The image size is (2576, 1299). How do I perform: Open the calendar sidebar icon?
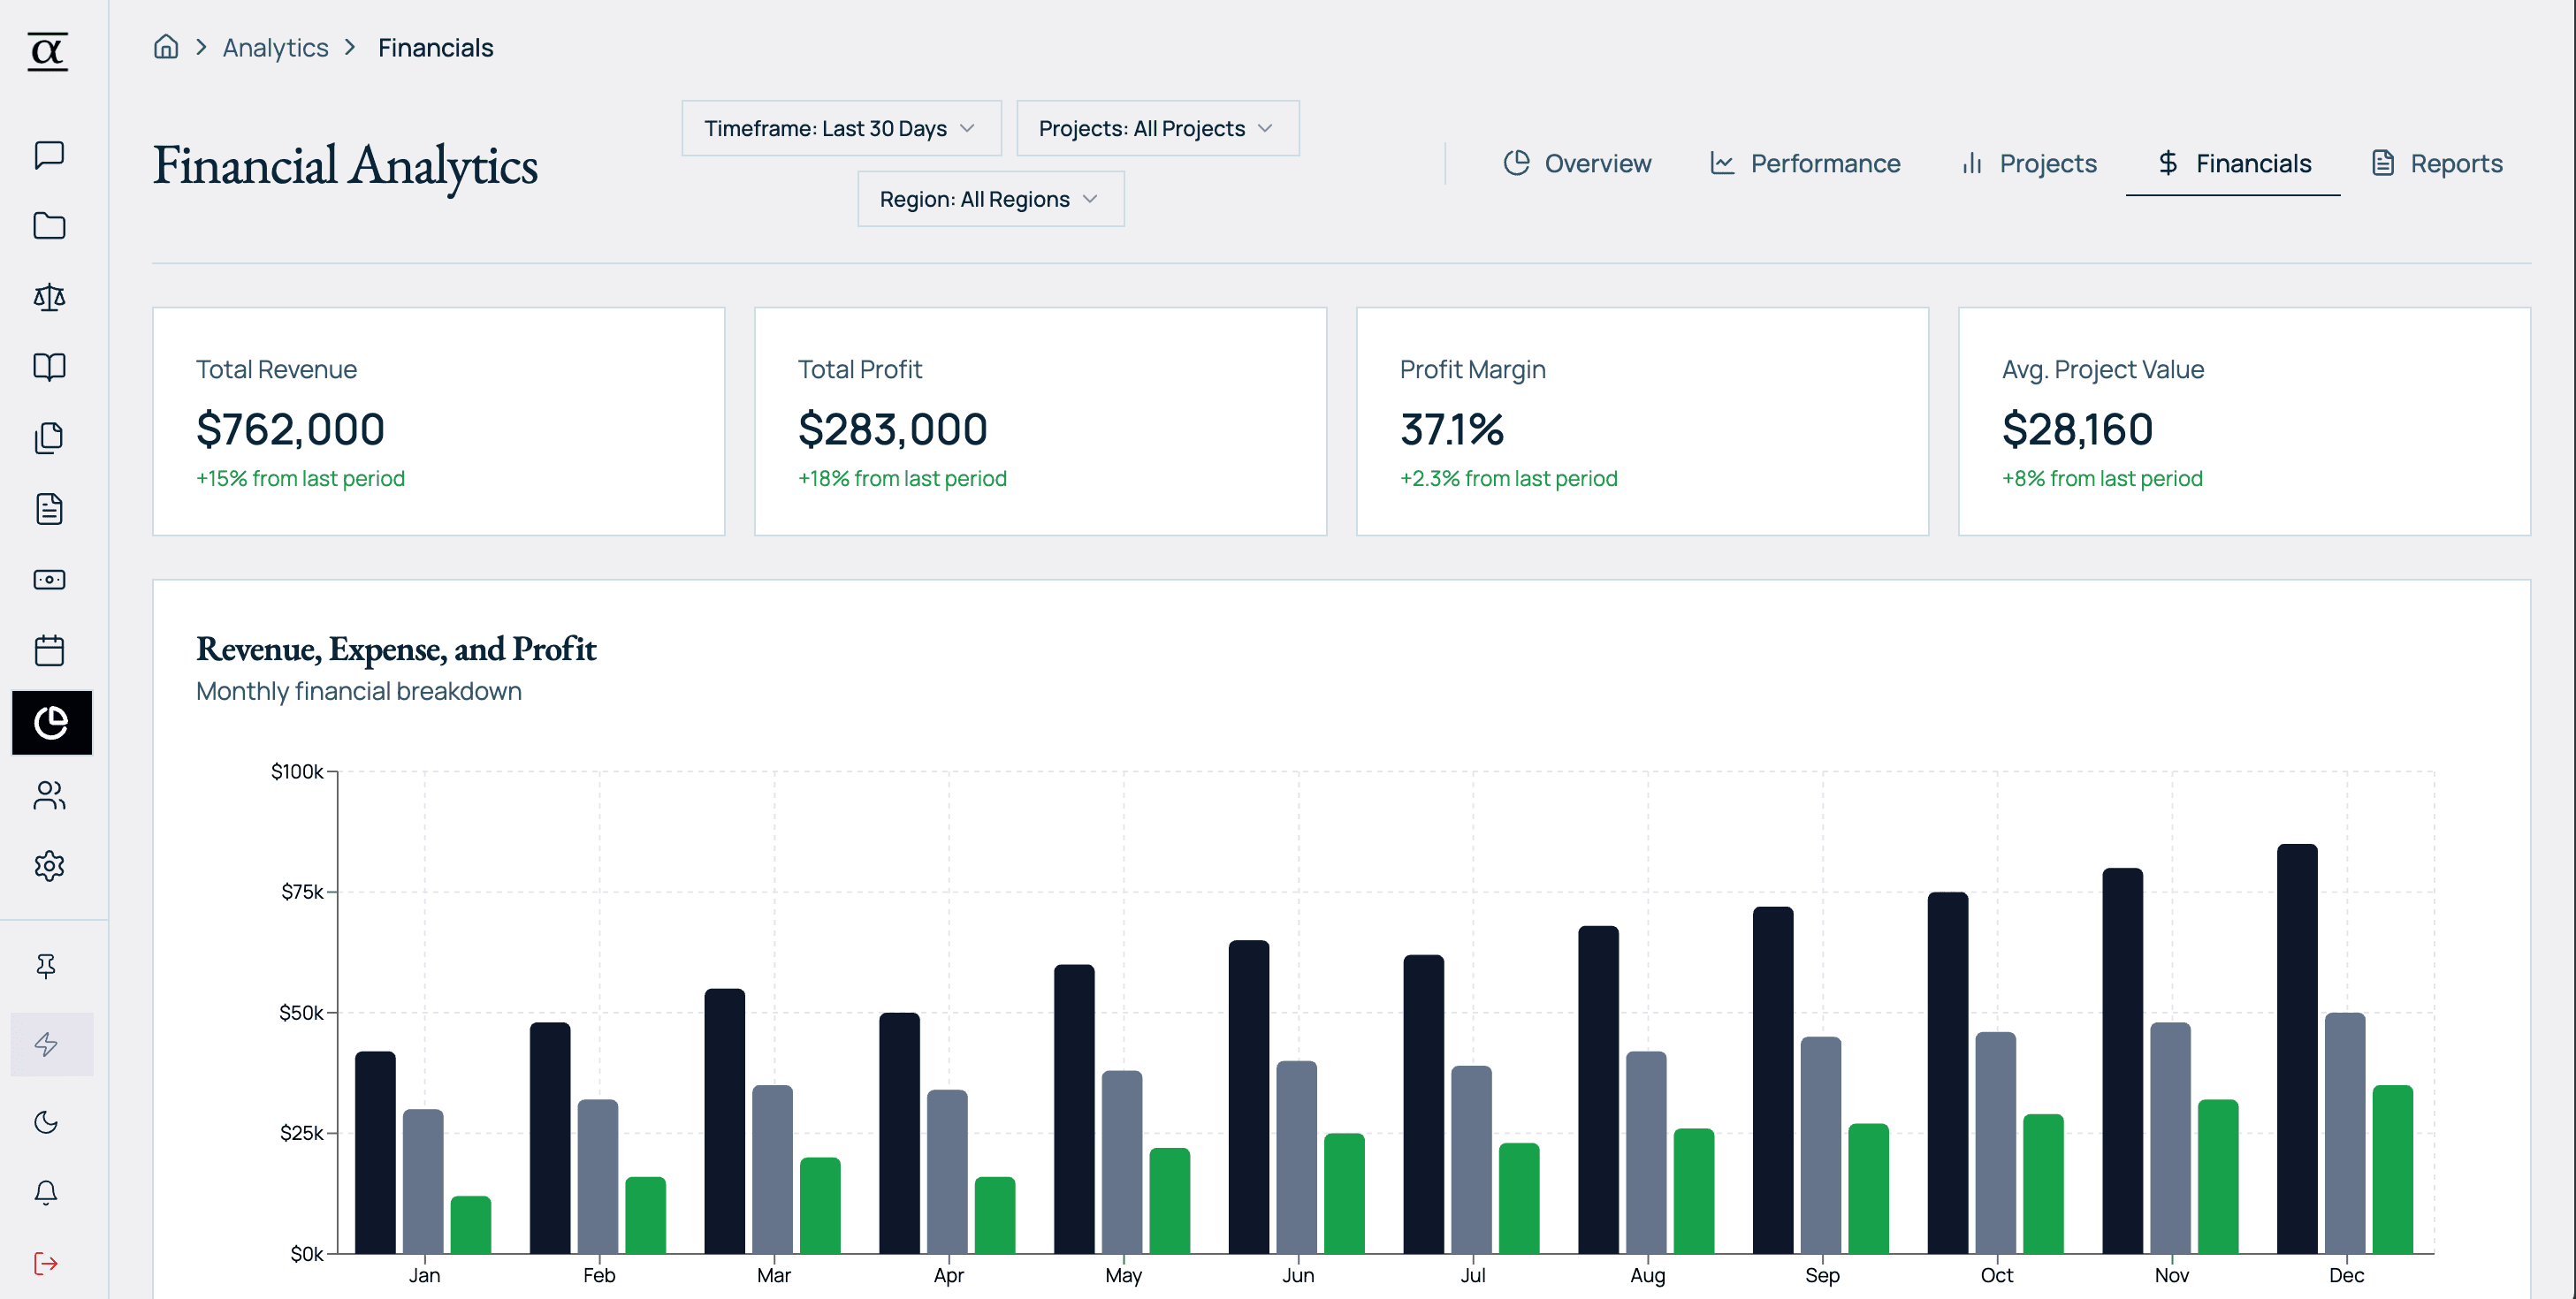pyautogui.click(x=49, y=651)
